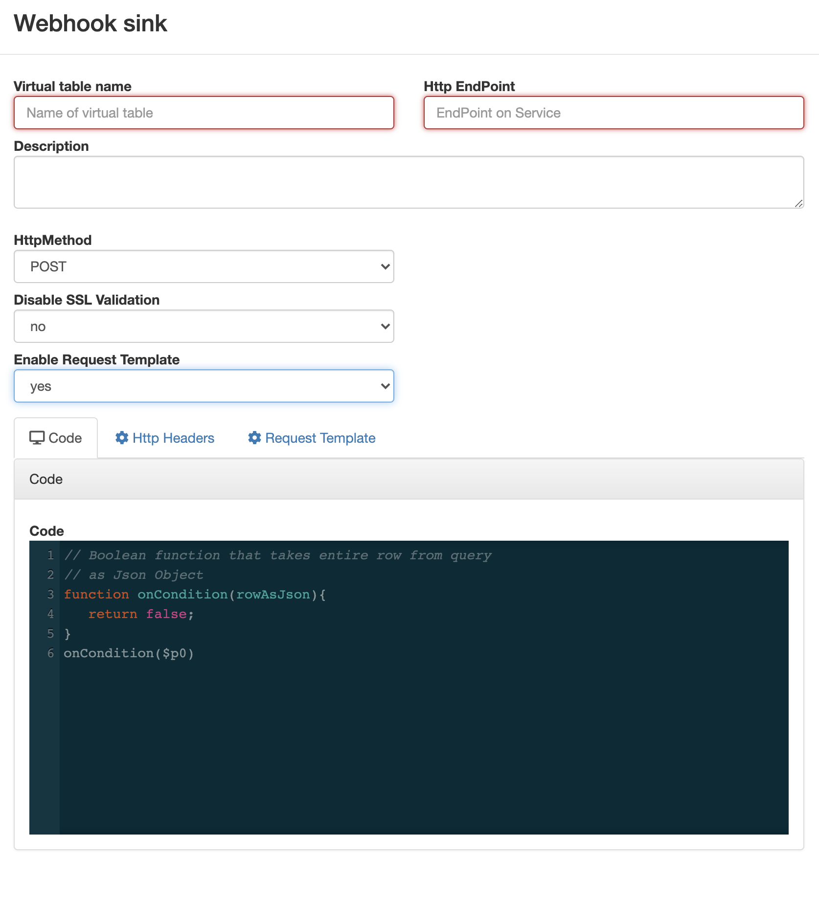The height and width of the screenshot is (908, 819).
Task: Click the monitor icon on Code tab
Action: pyautogui.click(x=37, y=438)
